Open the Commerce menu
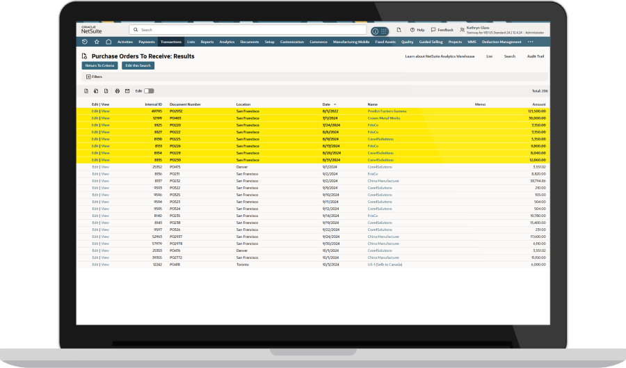This screenshot has height=368, width=626. 319,42
